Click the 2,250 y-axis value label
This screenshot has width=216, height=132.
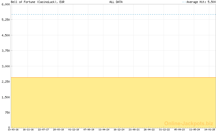[x=5, y=82]
